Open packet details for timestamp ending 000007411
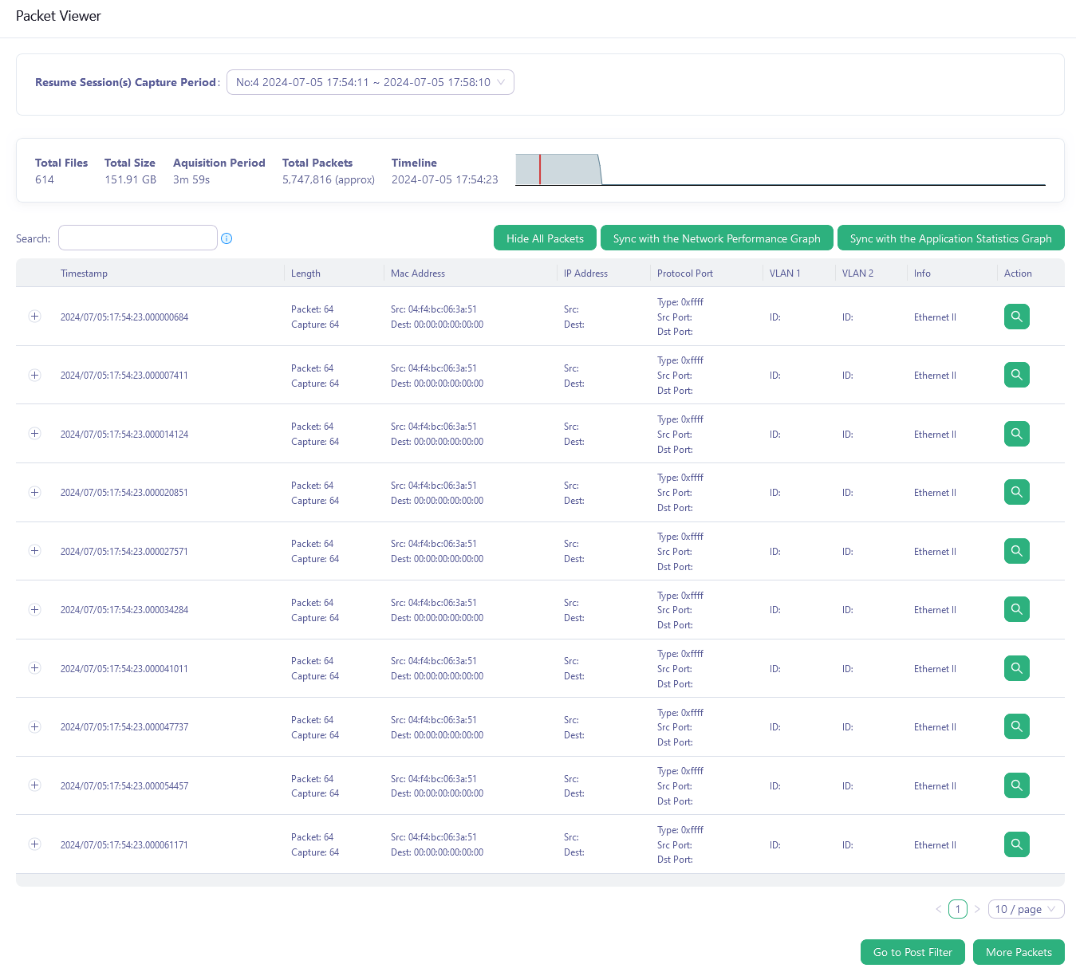This screenshot has width=1076, height=972. (x=1016, y=375)
